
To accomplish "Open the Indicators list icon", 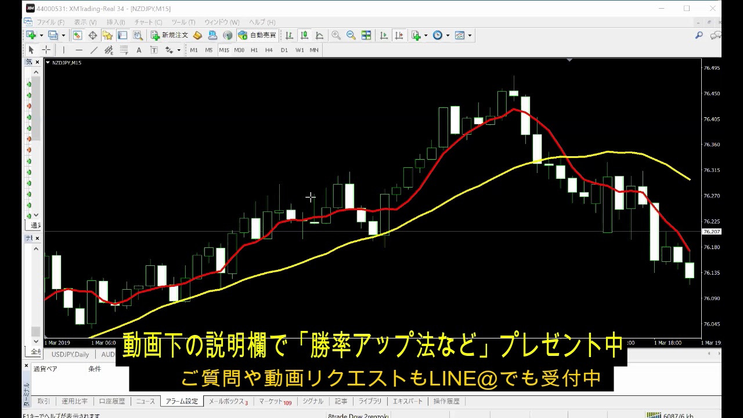I will tap(416, 35).
